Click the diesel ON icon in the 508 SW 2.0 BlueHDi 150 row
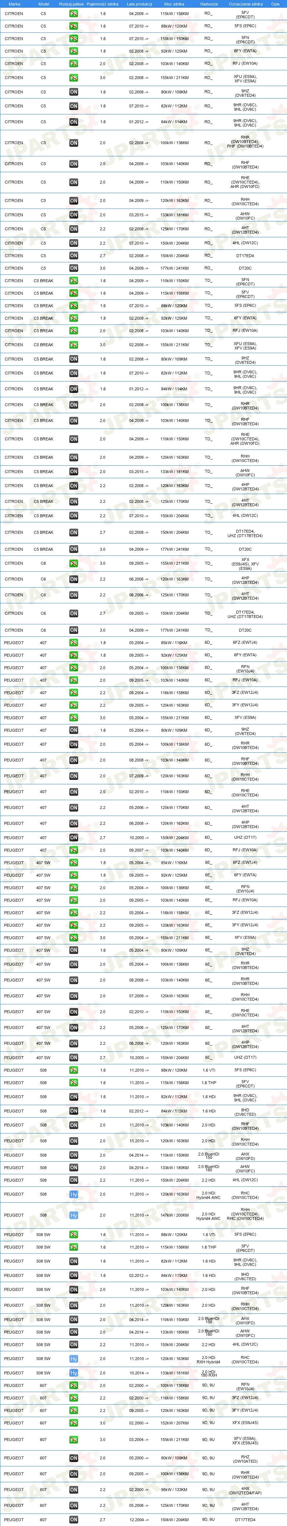 click(x=73, y=1320)
